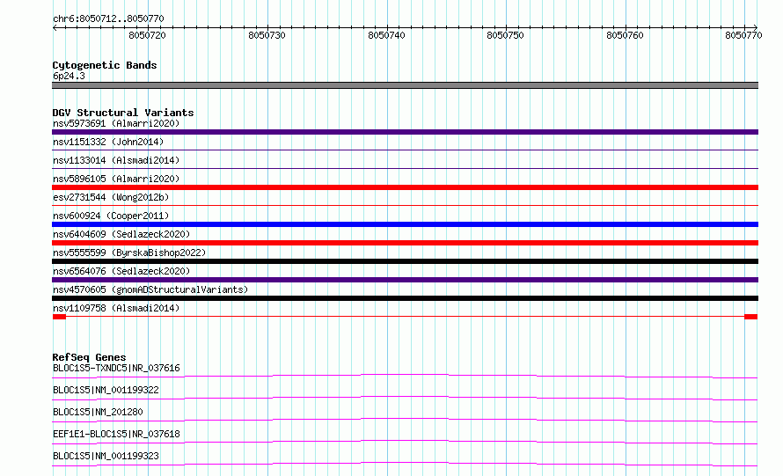This screenshot has width=783, height=476.
Task: Select transcript BLOC1S5|NM_001199323
Action: (x=106, y=456)
